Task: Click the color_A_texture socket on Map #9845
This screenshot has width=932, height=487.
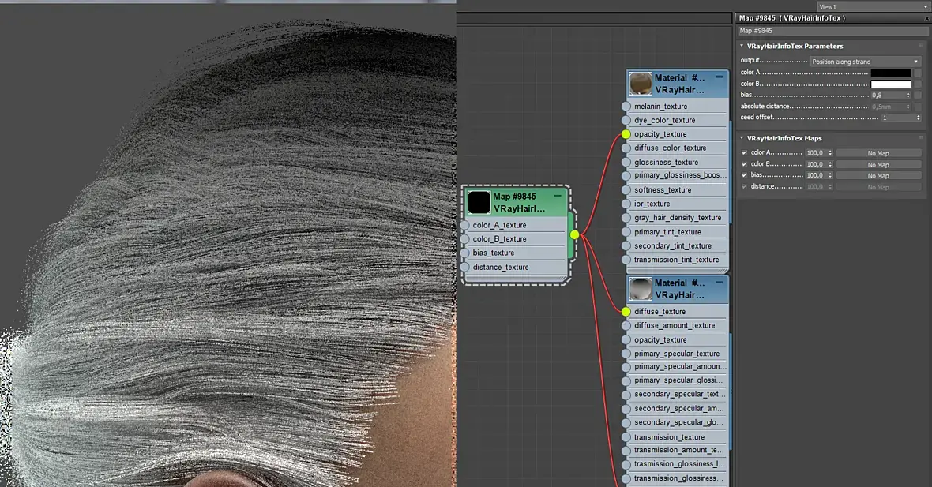Action: [x=464, y=225]
